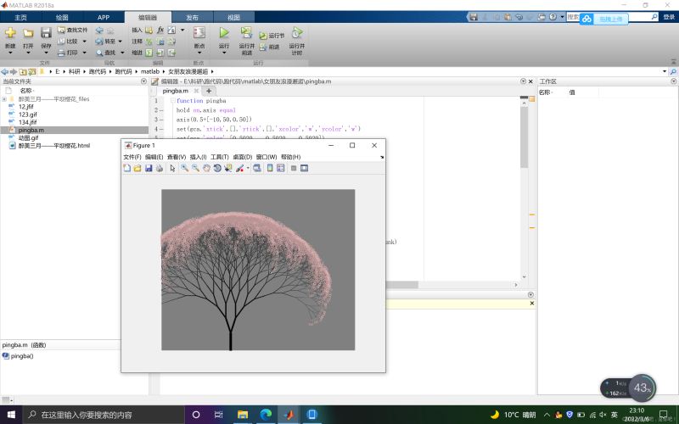Click the 新建 new file plus icon

click(10, 33)
